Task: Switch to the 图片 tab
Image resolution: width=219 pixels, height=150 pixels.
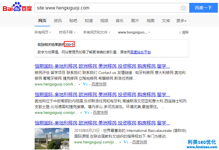Action: click(x=135, y=21)
